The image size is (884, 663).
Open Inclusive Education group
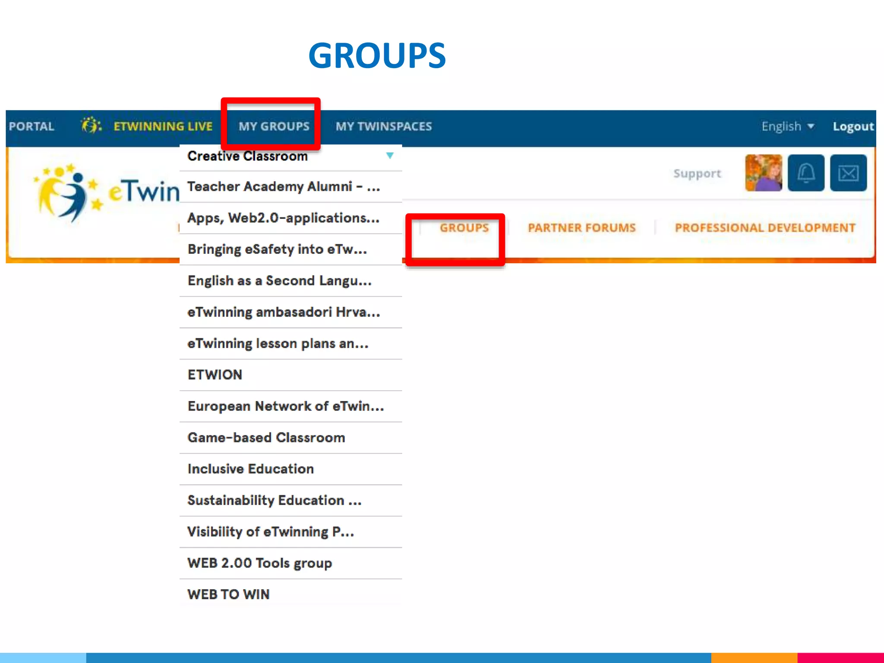pyautogui.click(x=290, y=469)
